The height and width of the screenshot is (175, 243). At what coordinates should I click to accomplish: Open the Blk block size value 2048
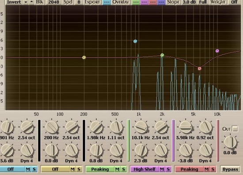pos(53,2)
